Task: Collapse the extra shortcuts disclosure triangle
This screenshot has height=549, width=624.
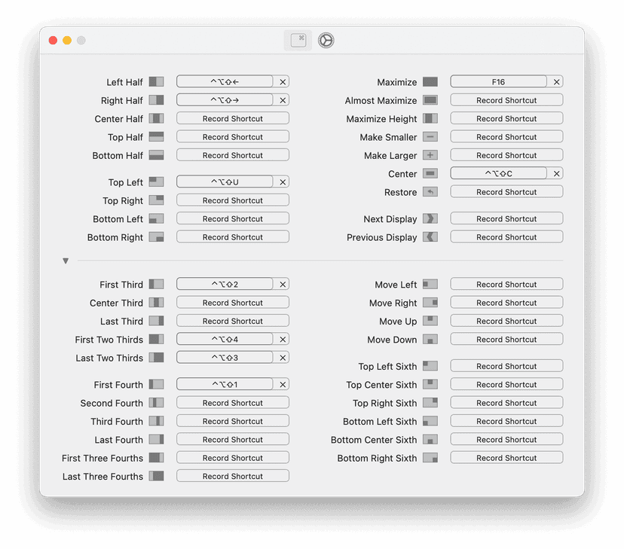Action: (66, 260)
